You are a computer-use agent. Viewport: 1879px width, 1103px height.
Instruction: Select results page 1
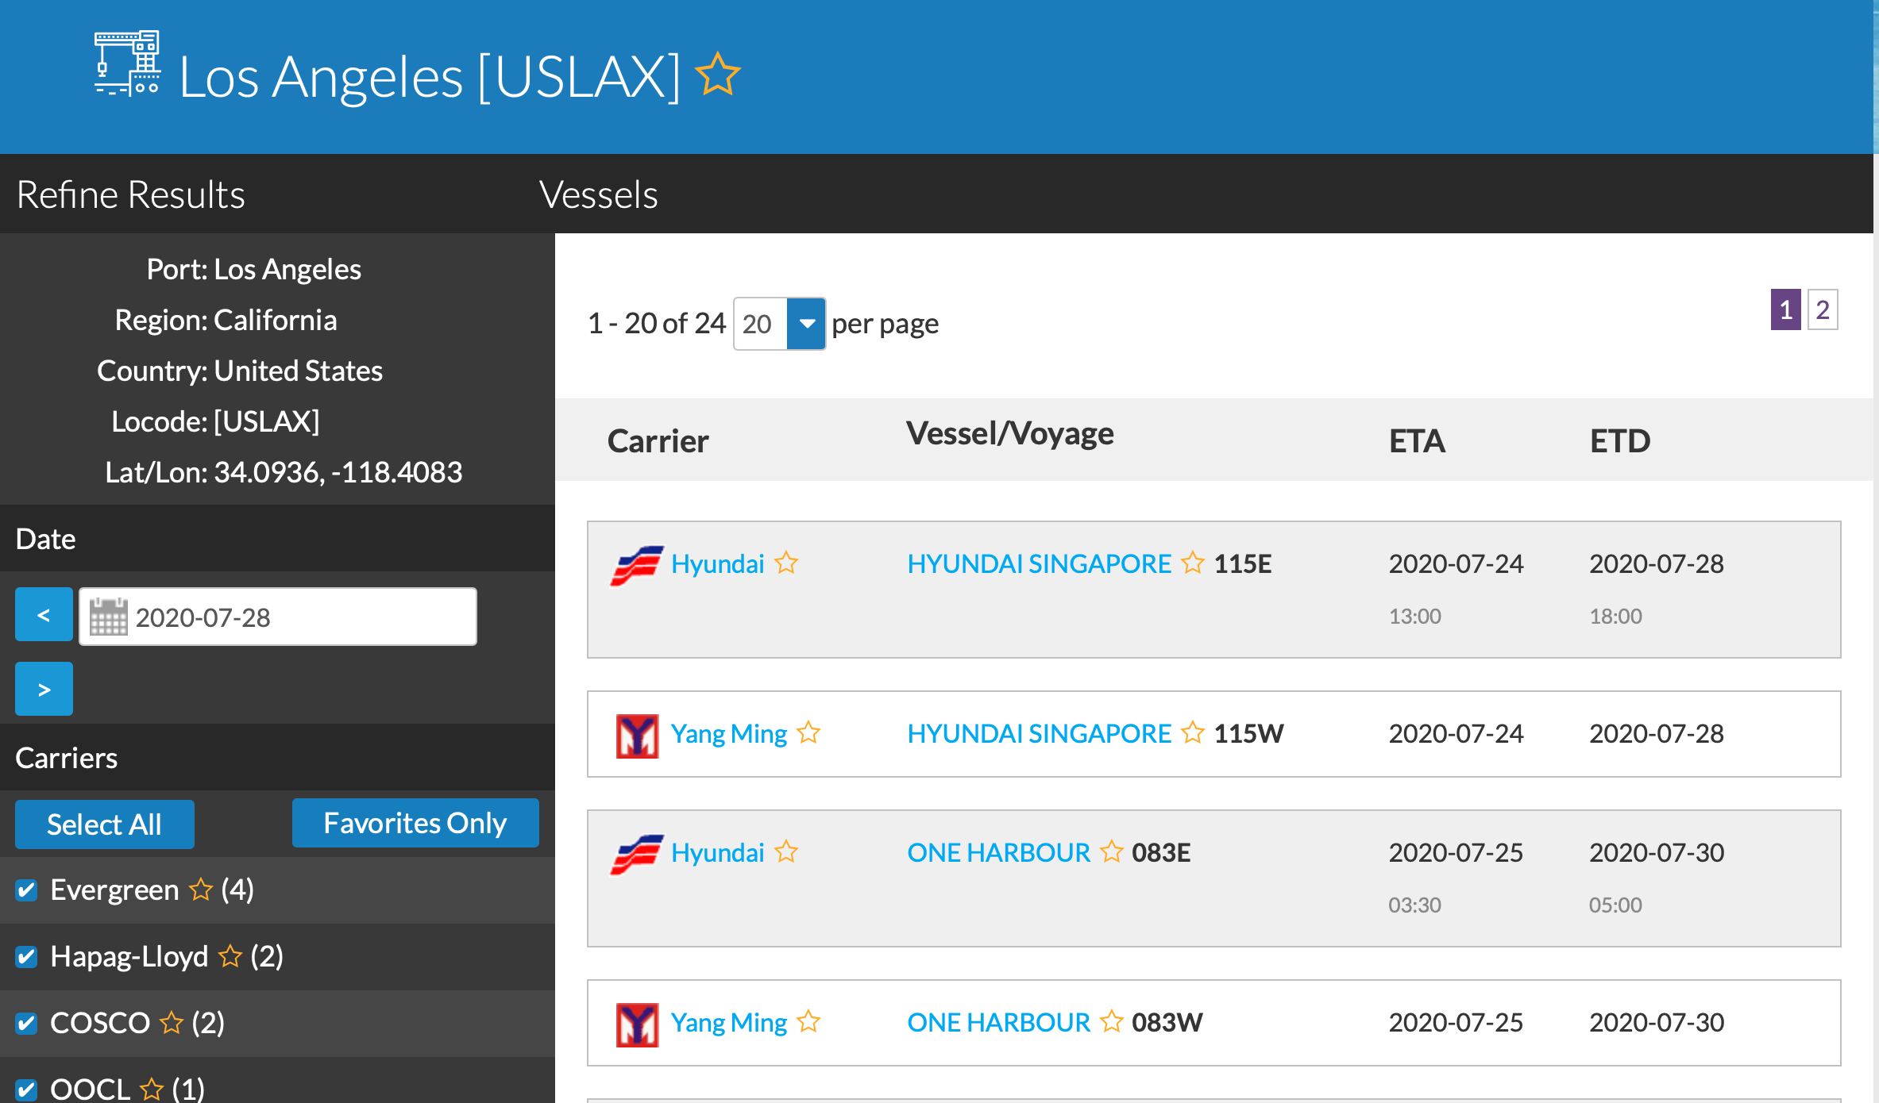point(1785,309)
